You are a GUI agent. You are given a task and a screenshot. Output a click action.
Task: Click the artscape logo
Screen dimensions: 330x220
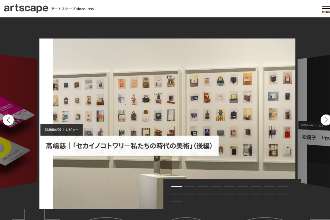26,9
